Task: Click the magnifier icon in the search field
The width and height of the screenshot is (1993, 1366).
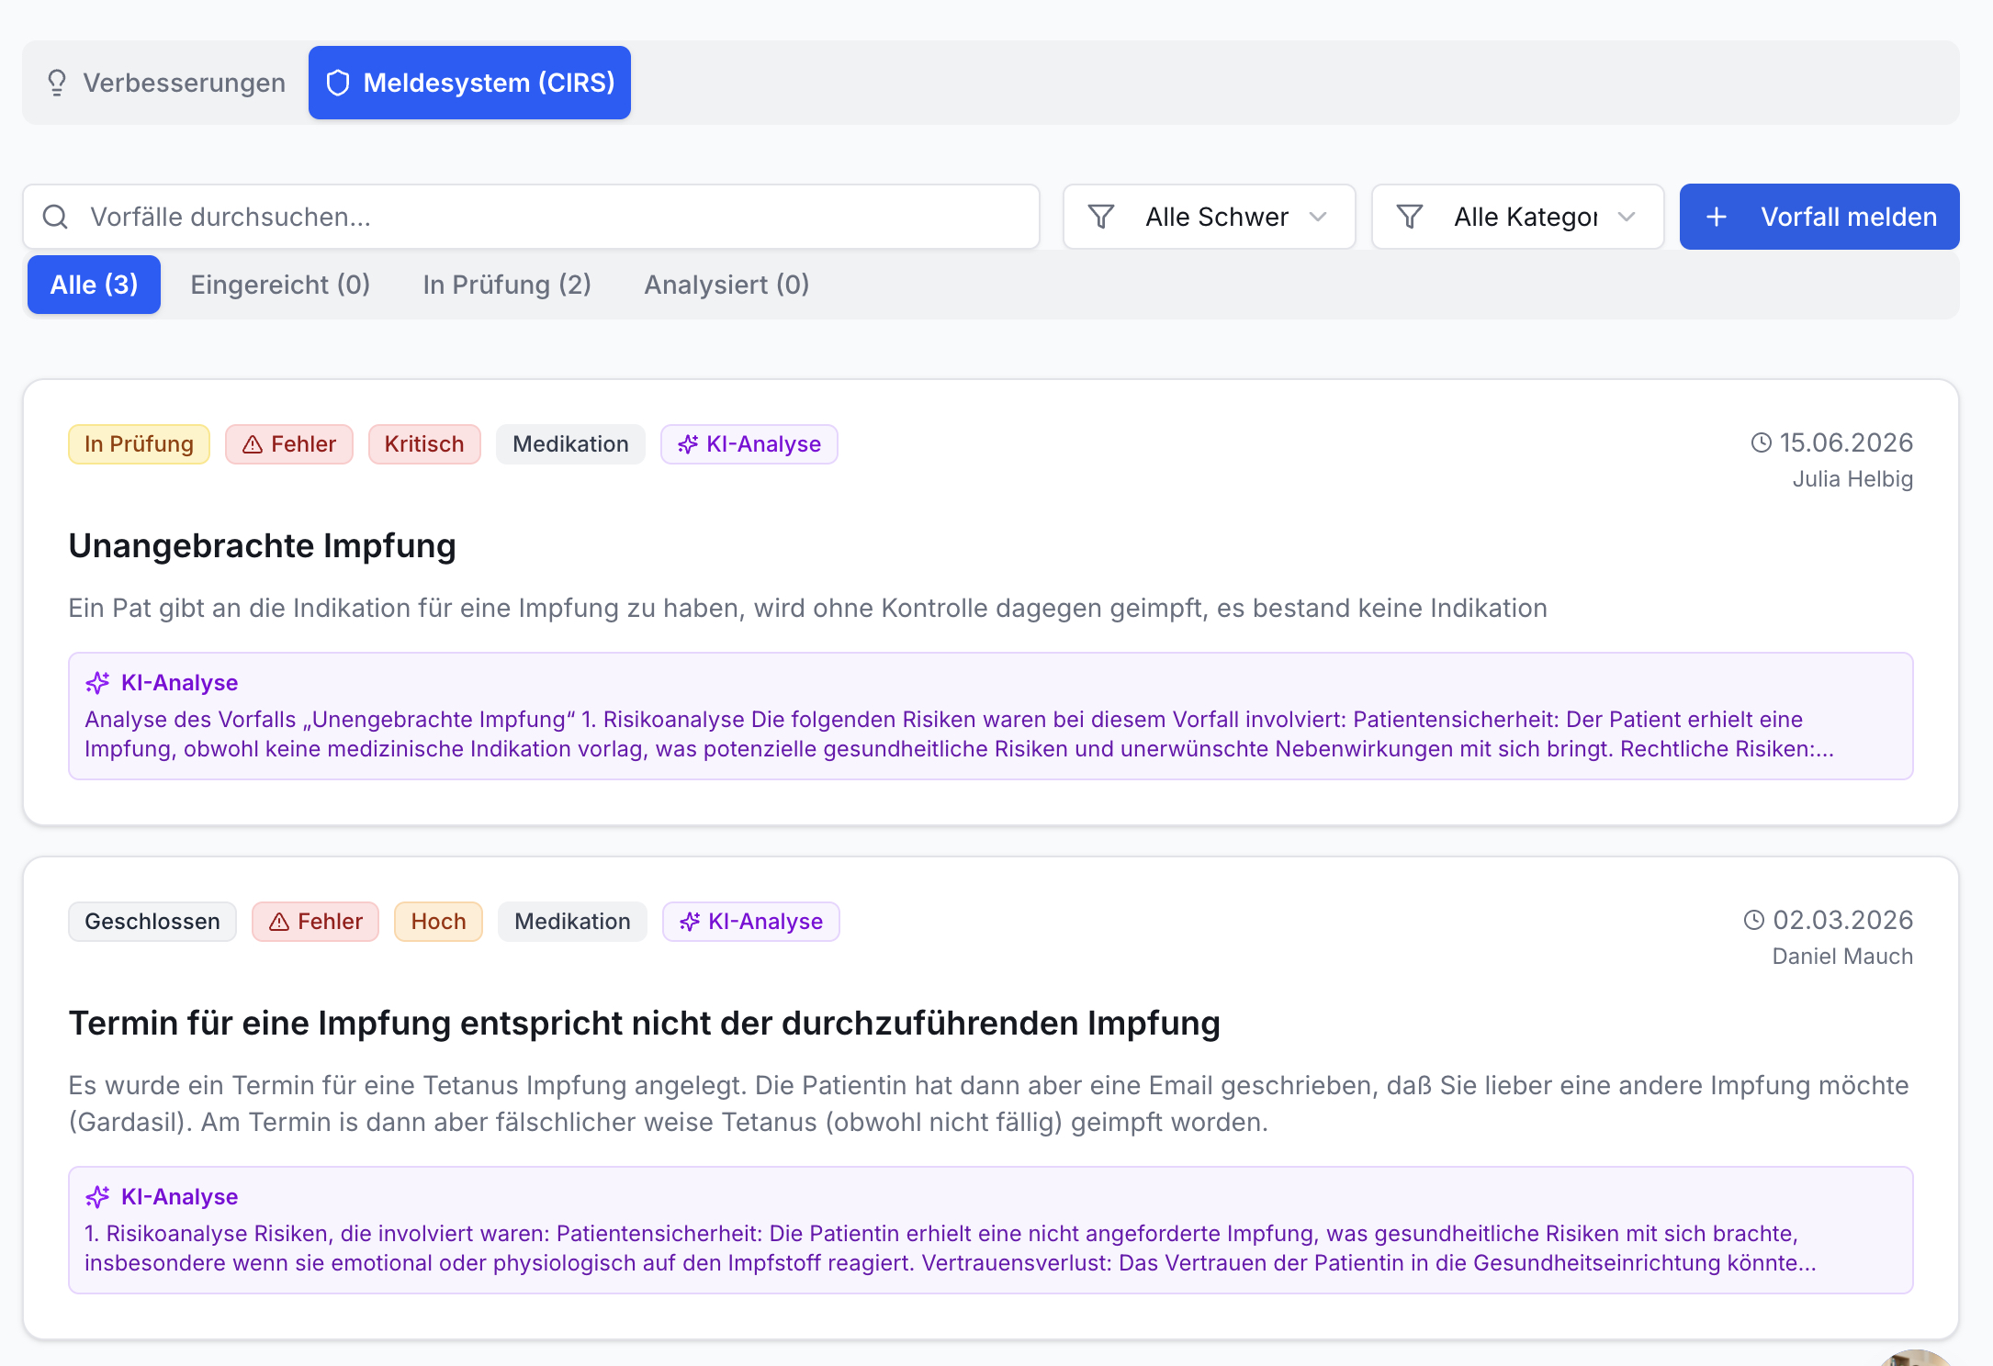Action: pyautogui.click(x=56, y=217)
